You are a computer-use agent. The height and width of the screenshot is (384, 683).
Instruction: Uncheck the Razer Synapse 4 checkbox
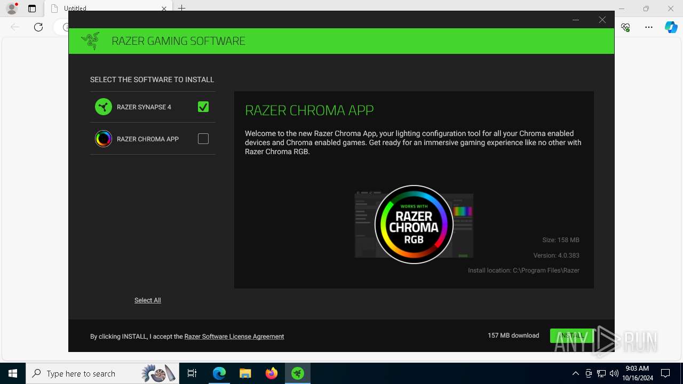tap(203, 107)
